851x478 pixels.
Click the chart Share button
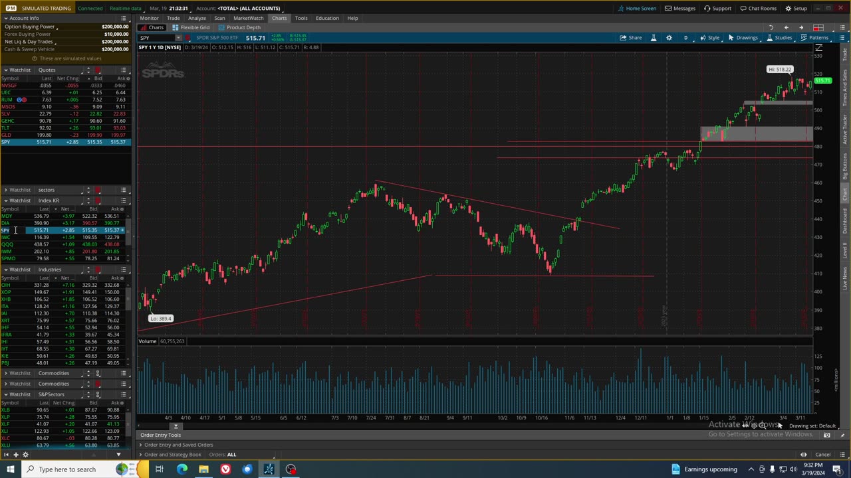coord(631,38)
